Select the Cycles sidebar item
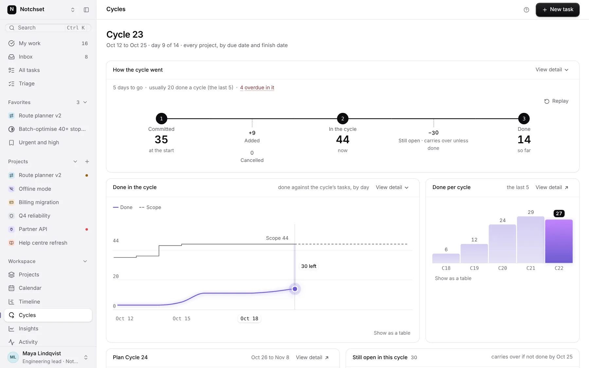This screenshot has width=589, height=368. pos(48,315)
